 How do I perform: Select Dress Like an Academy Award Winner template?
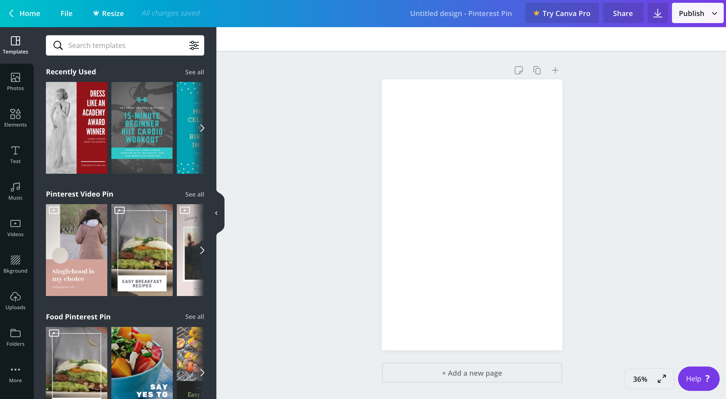[x=77, y=128]
